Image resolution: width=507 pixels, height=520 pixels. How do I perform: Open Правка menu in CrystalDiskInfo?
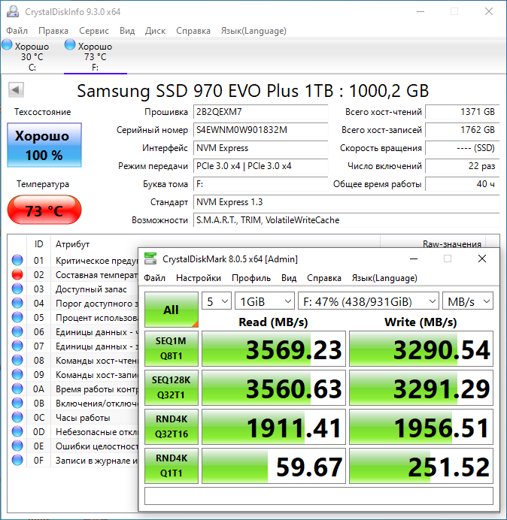(53, 31)
